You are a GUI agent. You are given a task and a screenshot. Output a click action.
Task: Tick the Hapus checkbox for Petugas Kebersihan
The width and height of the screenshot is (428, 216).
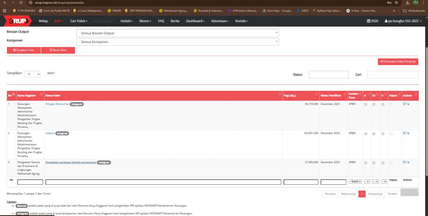tap(391, 104)
